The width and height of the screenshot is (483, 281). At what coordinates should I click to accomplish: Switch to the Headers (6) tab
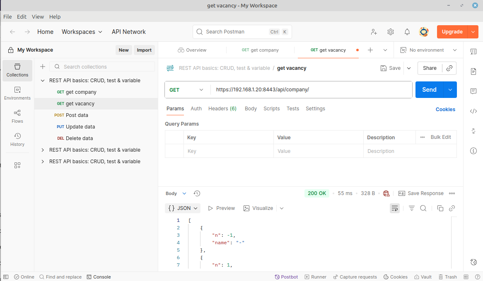222,109
